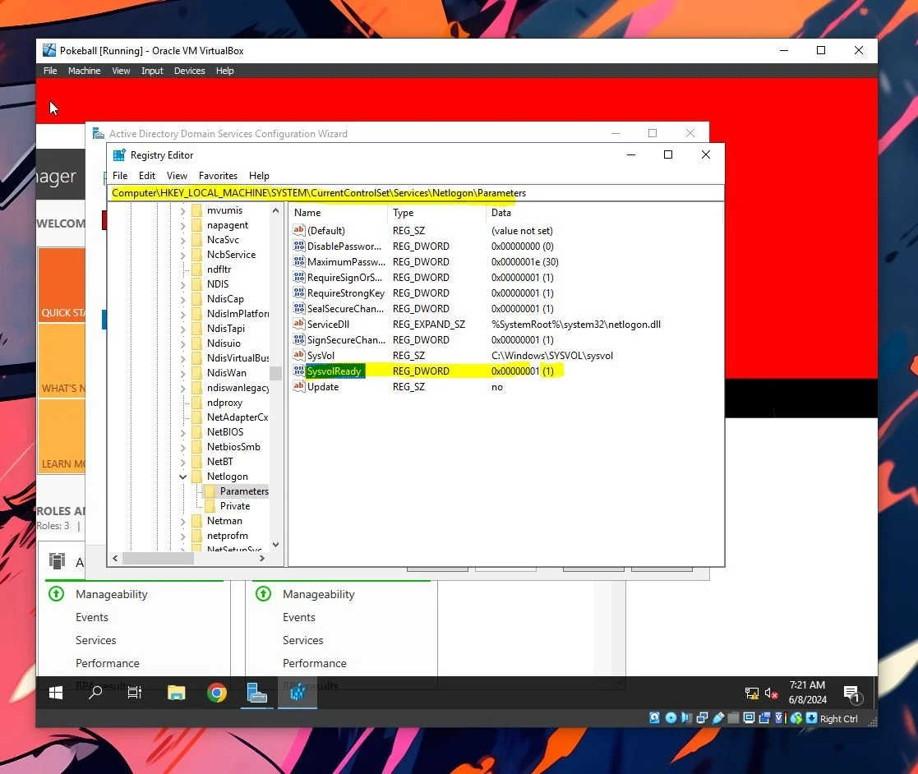Select the NetAdapterCx tree key
This screenshot has height=774, width=918.
pyautogui.click(x=238, y=417)
